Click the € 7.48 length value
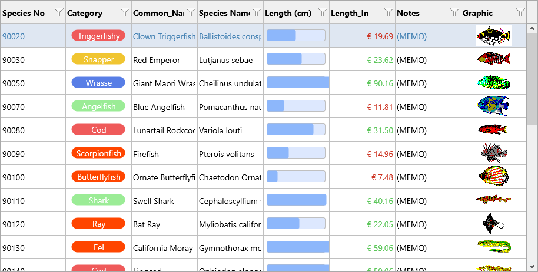538x272 pixels. pos(382,177)
